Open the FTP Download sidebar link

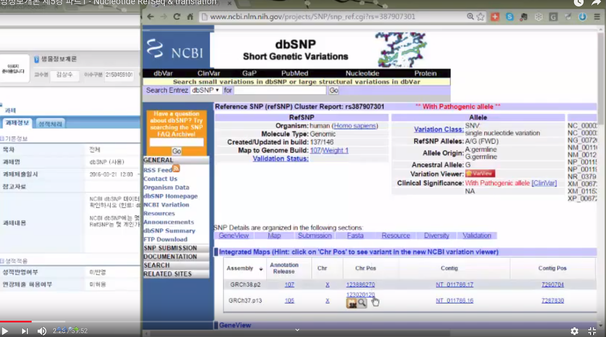click(x=165, y=239)
